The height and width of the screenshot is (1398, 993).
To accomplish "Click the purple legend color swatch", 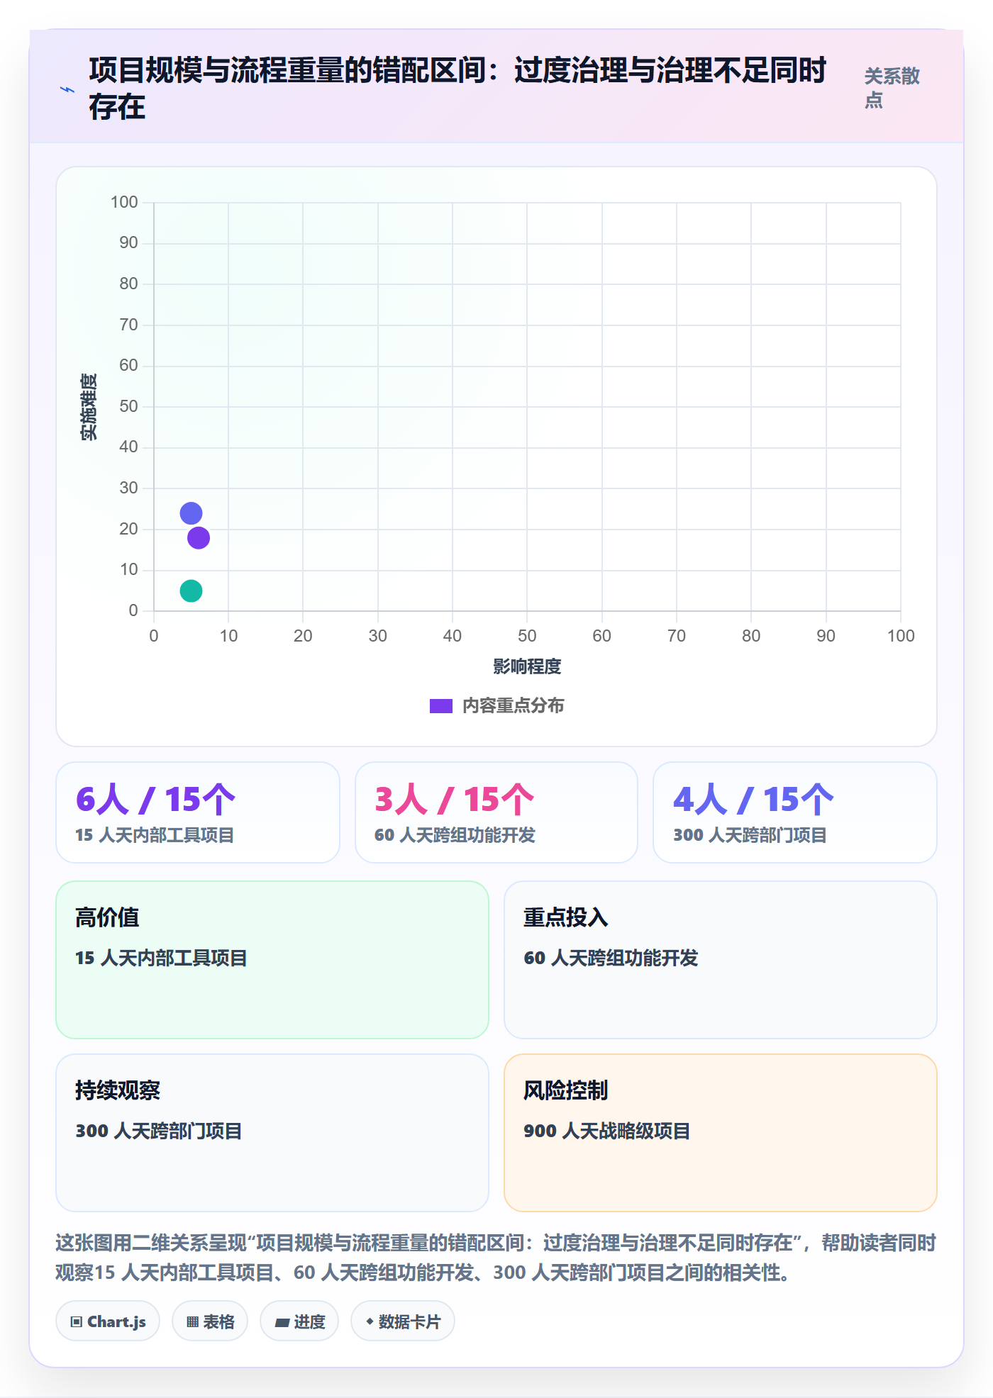I will [x=440, y=706].
